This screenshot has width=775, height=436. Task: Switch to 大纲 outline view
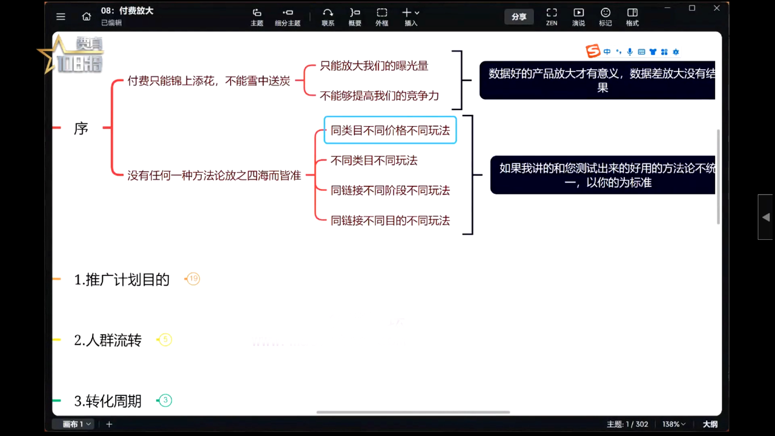[x=710, y=424]
